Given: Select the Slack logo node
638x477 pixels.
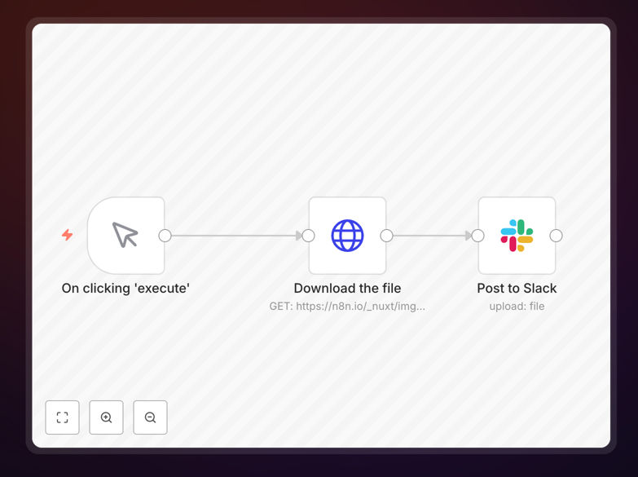Looking at the screenshot, I should click(x=517, y=236).
